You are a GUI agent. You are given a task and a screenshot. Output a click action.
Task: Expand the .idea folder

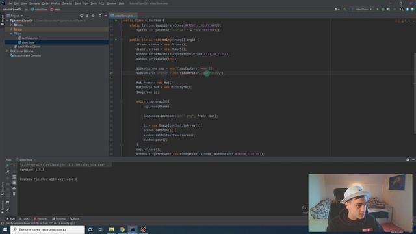12,25
